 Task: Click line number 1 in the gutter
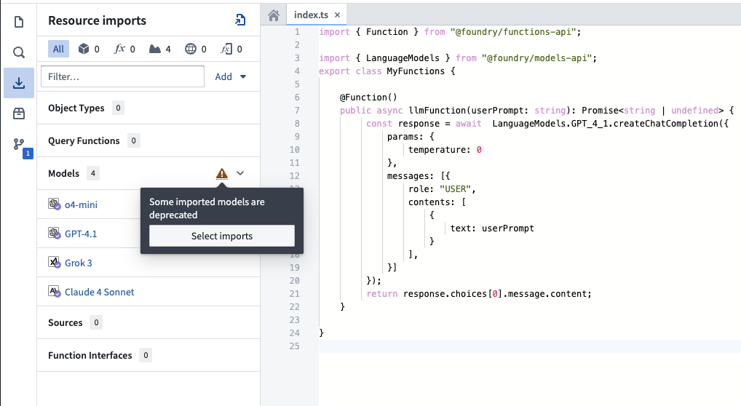[297, 32]
